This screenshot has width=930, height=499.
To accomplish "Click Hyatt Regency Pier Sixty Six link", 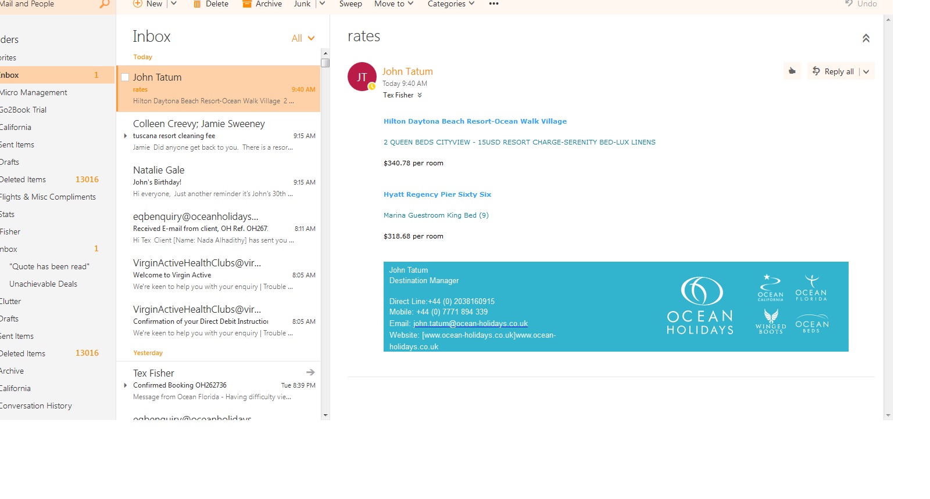I will click(x=437, y=194).
